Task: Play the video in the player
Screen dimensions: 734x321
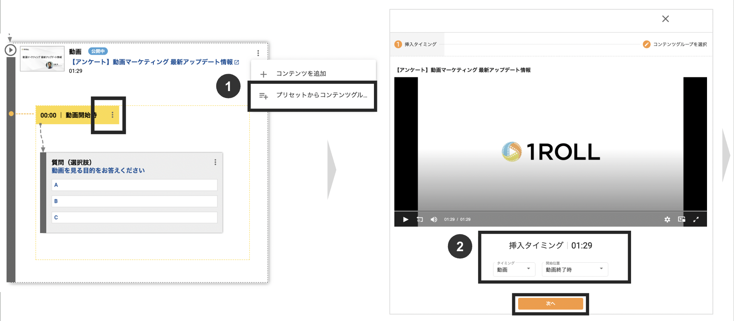Action: (x=406, y=220)
